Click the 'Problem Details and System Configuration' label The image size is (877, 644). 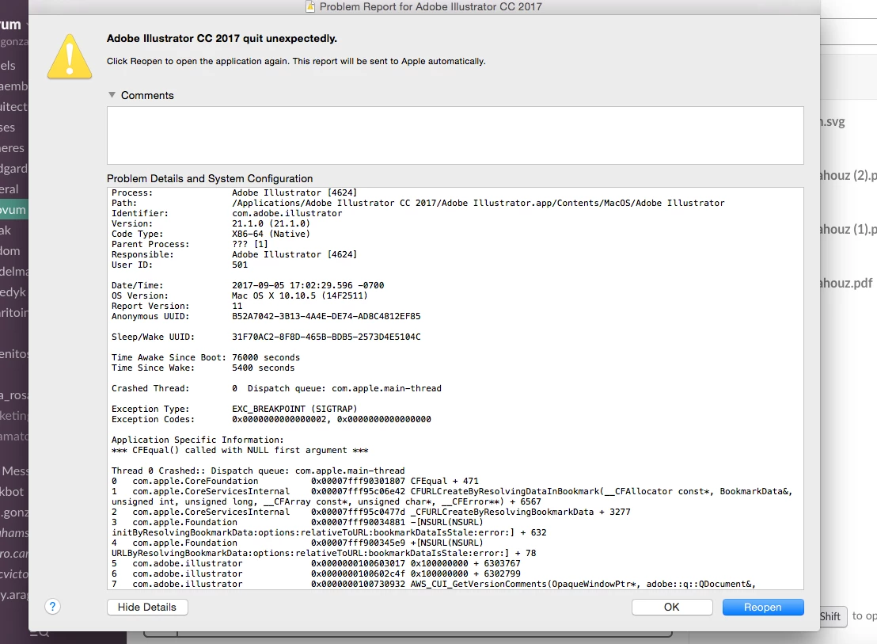point(210,178)
